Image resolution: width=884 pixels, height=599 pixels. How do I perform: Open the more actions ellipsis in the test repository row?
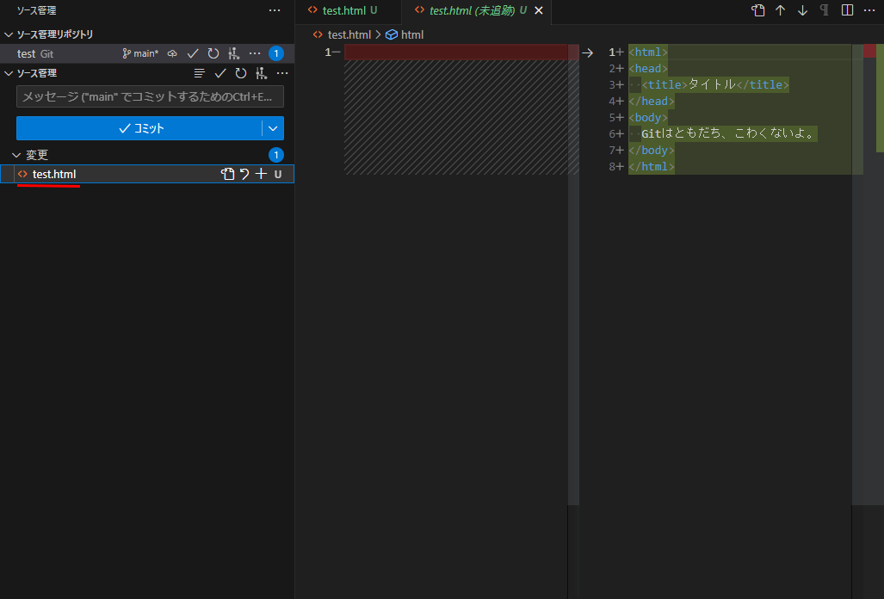click(x=255, y=53)
